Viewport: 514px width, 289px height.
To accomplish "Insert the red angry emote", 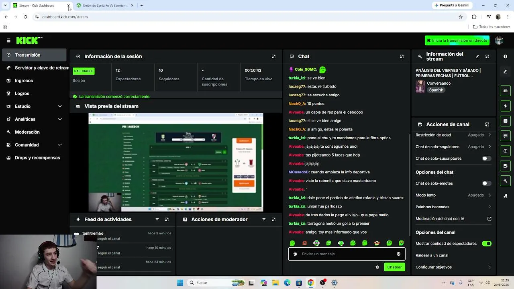I will pyautogui.click(x=304, y=243).
